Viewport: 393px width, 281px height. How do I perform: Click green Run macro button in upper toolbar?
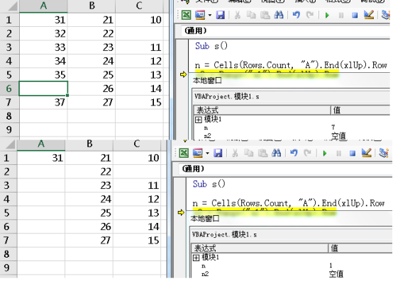point(327,16)
